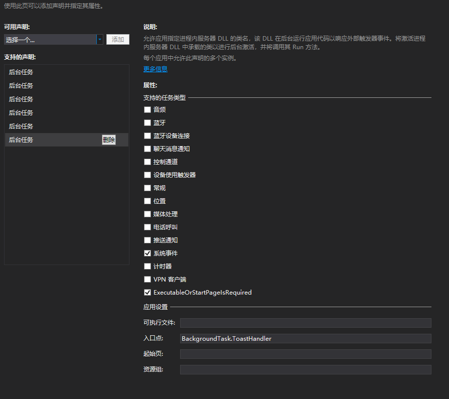Uncheck ExecutableOrStartPageIsRequired checkbox

147,293
